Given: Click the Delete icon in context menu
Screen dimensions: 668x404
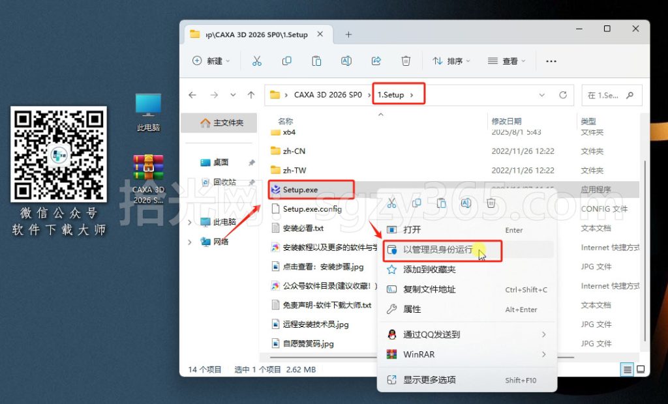Looking at the screenshot, I should pos(491,203).
